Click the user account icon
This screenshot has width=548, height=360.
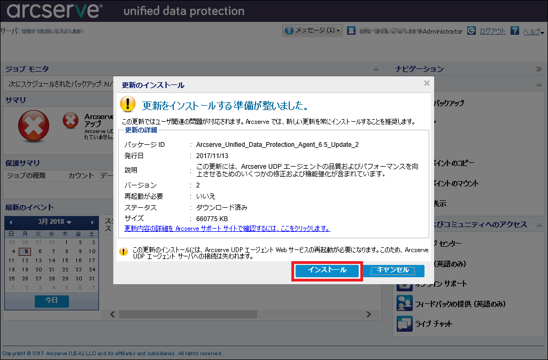click(351, 31)
